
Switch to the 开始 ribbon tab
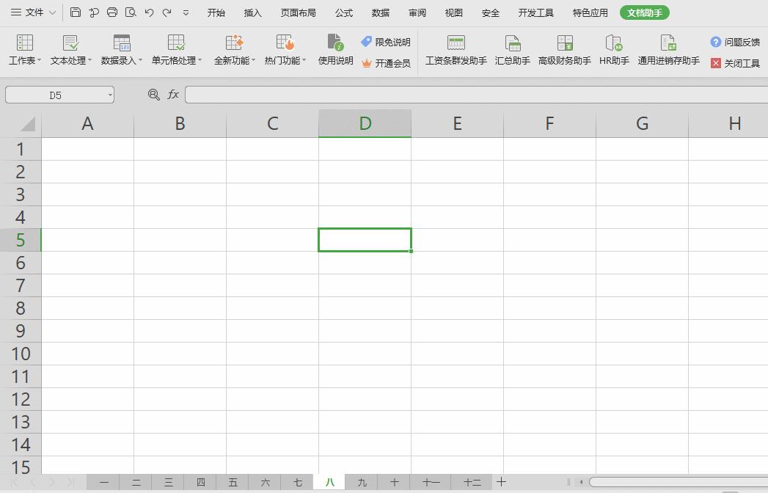216,12
